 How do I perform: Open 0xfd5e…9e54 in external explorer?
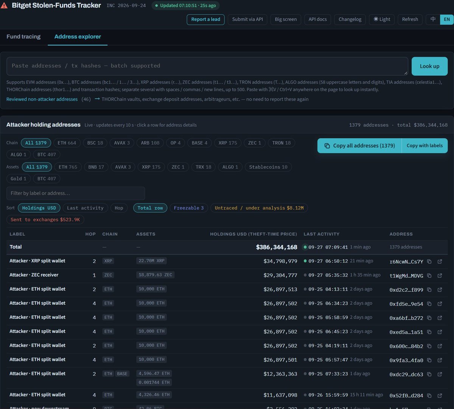tap(440, 304)
